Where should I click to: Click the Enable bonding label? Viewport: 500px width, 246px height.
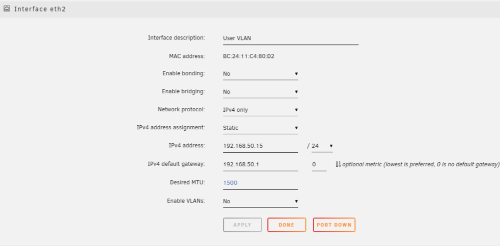(183, 73)
